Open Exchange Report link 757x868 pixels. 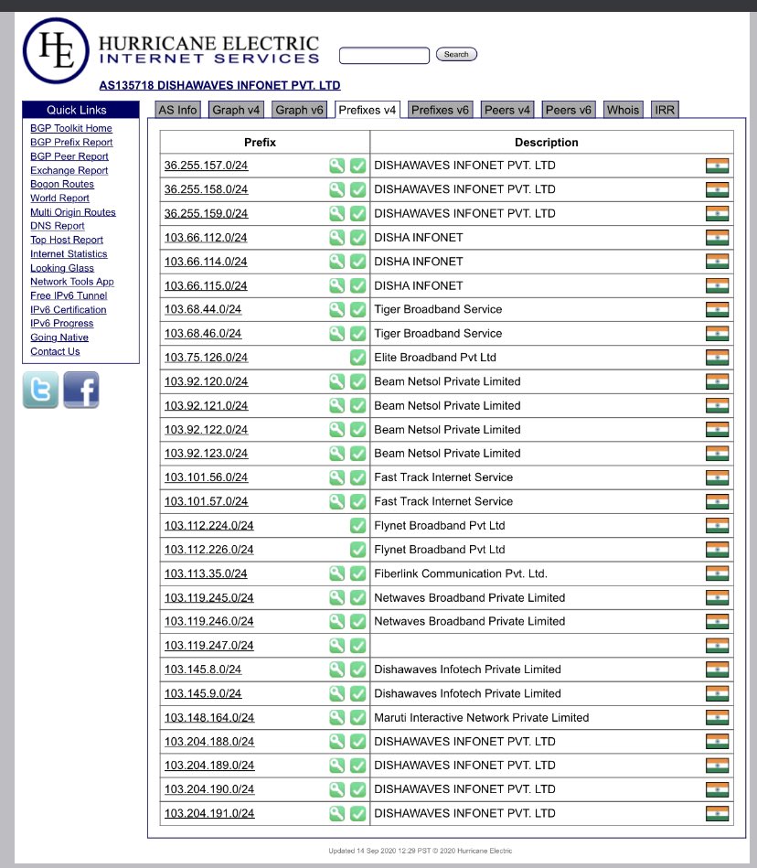point(69,170)
